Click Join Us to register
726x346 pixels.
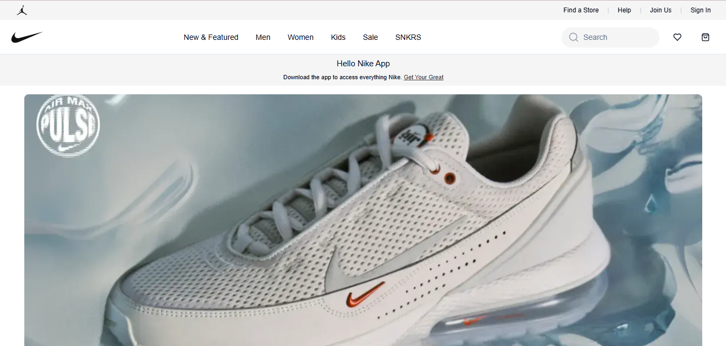pyautogui.click(x=661, y=10)
